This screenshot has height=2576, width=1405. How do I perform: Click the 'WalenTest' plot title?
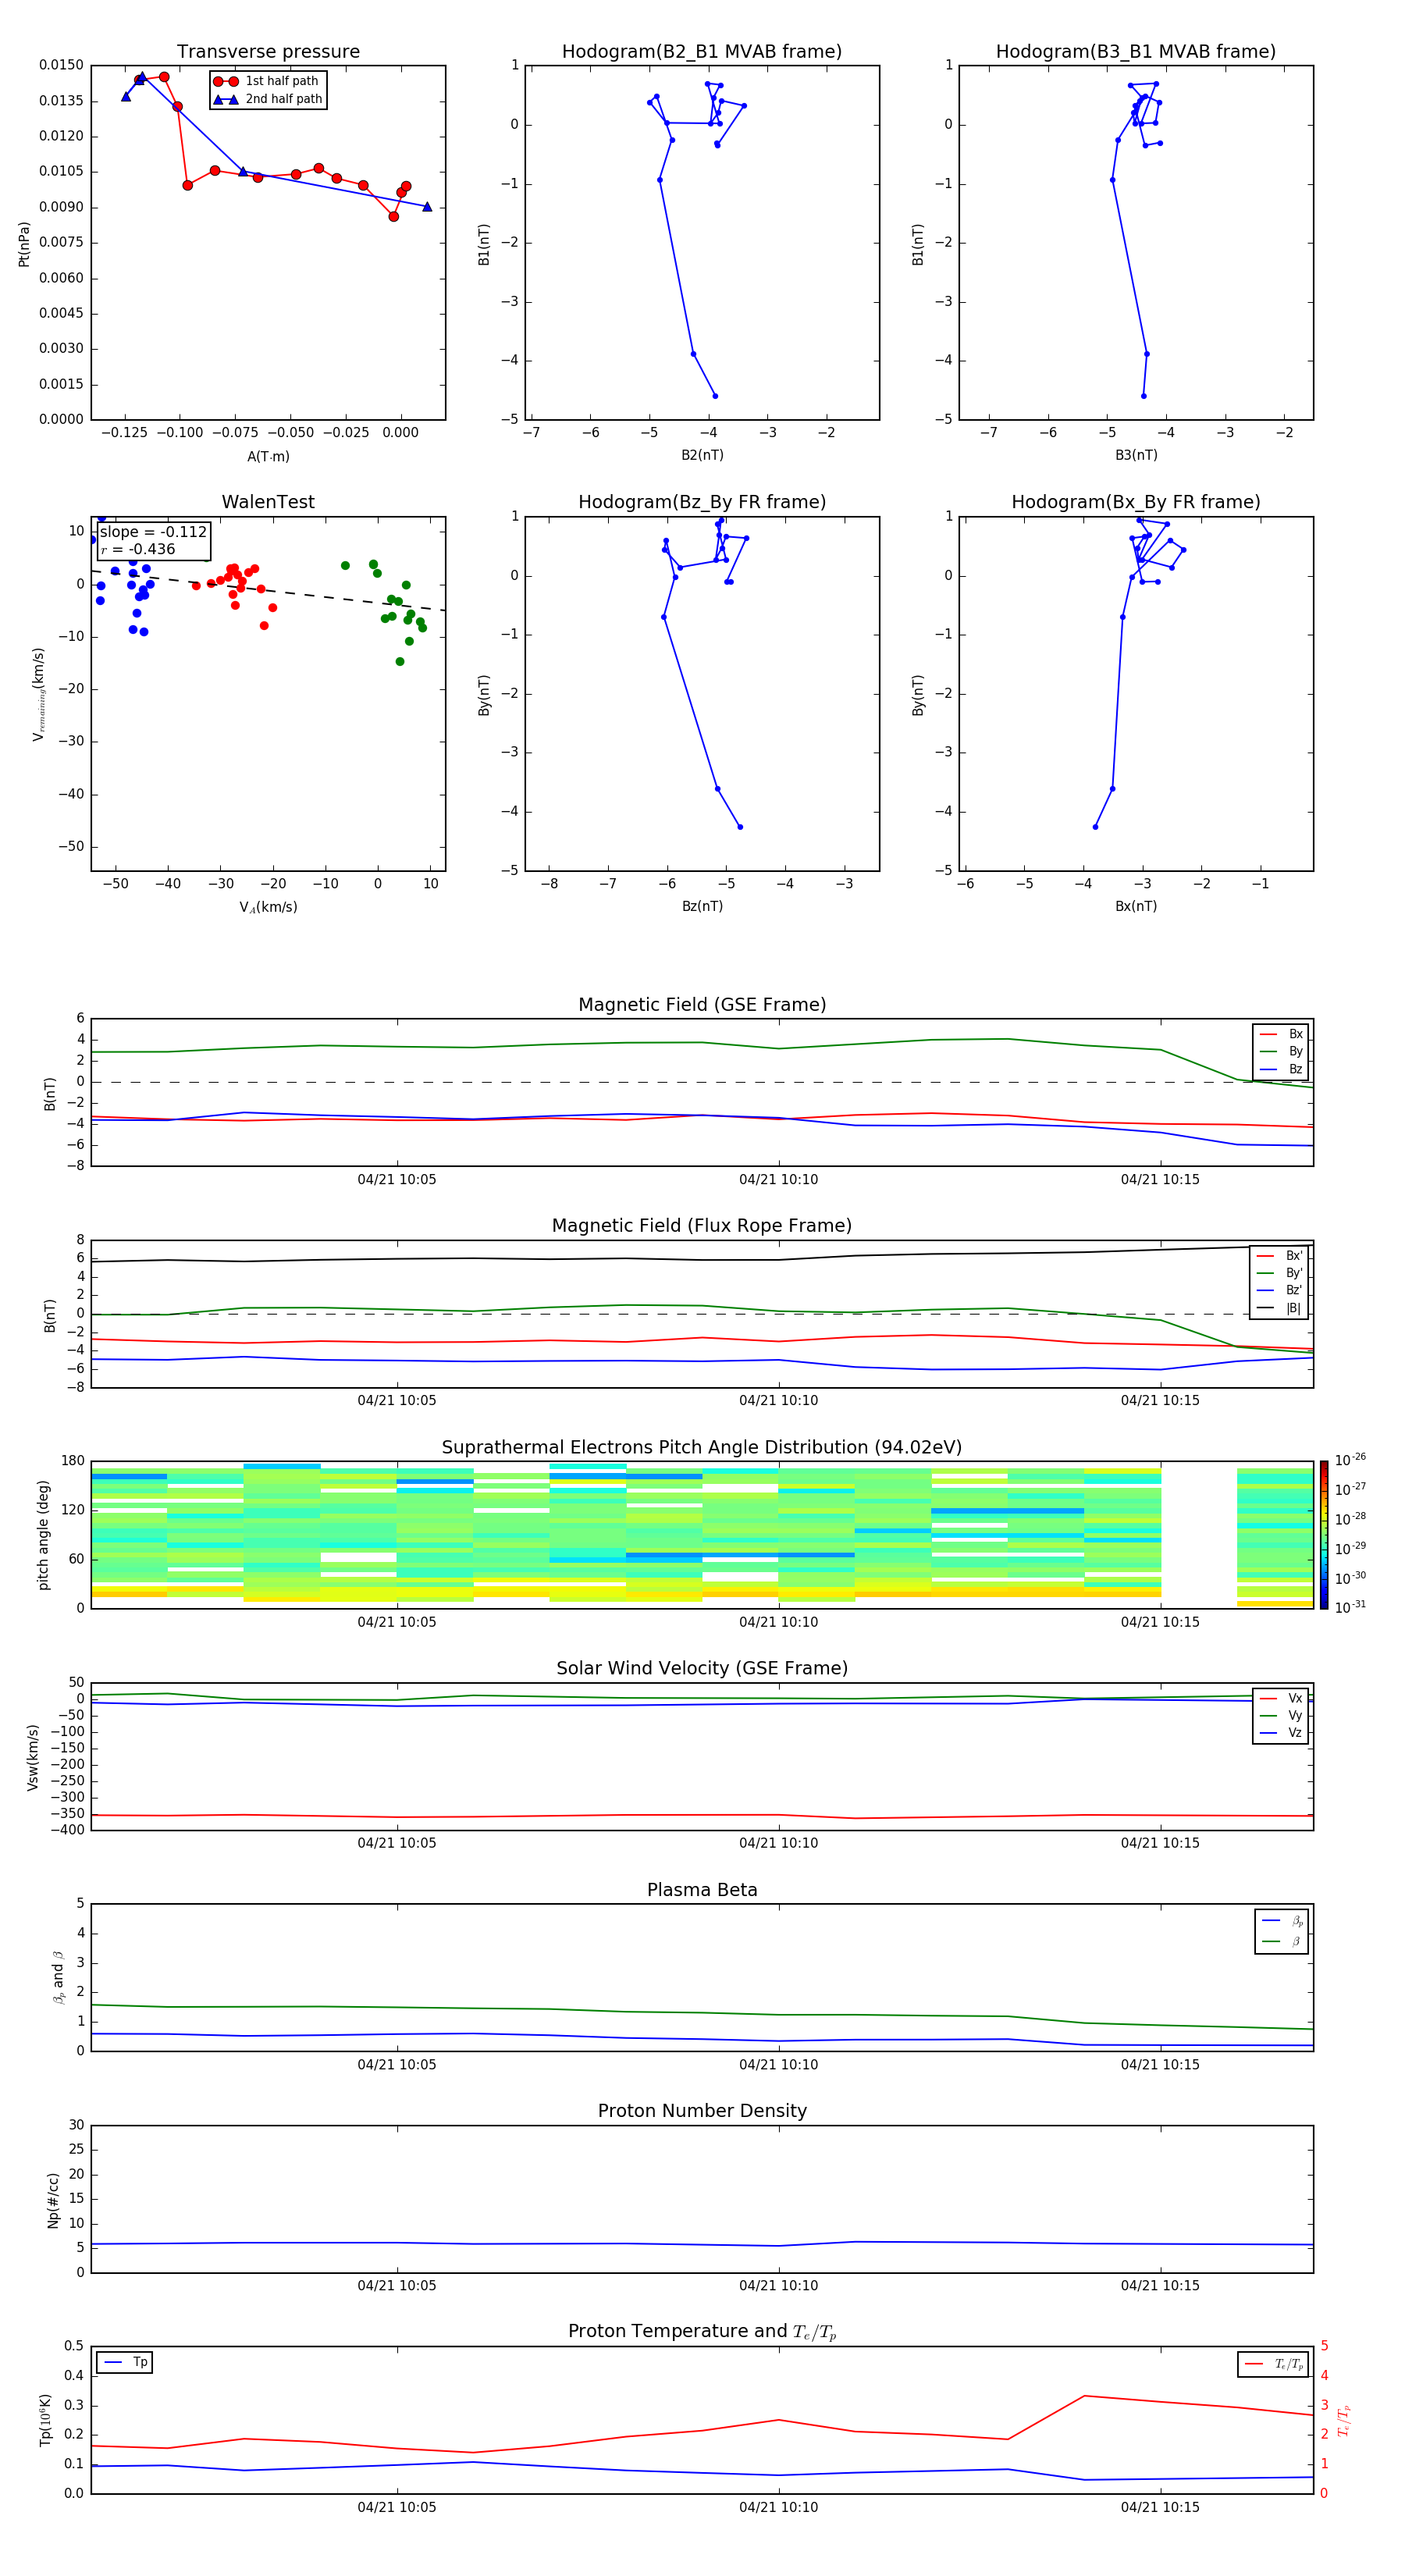pyautogui.click(x=268, y=502)
